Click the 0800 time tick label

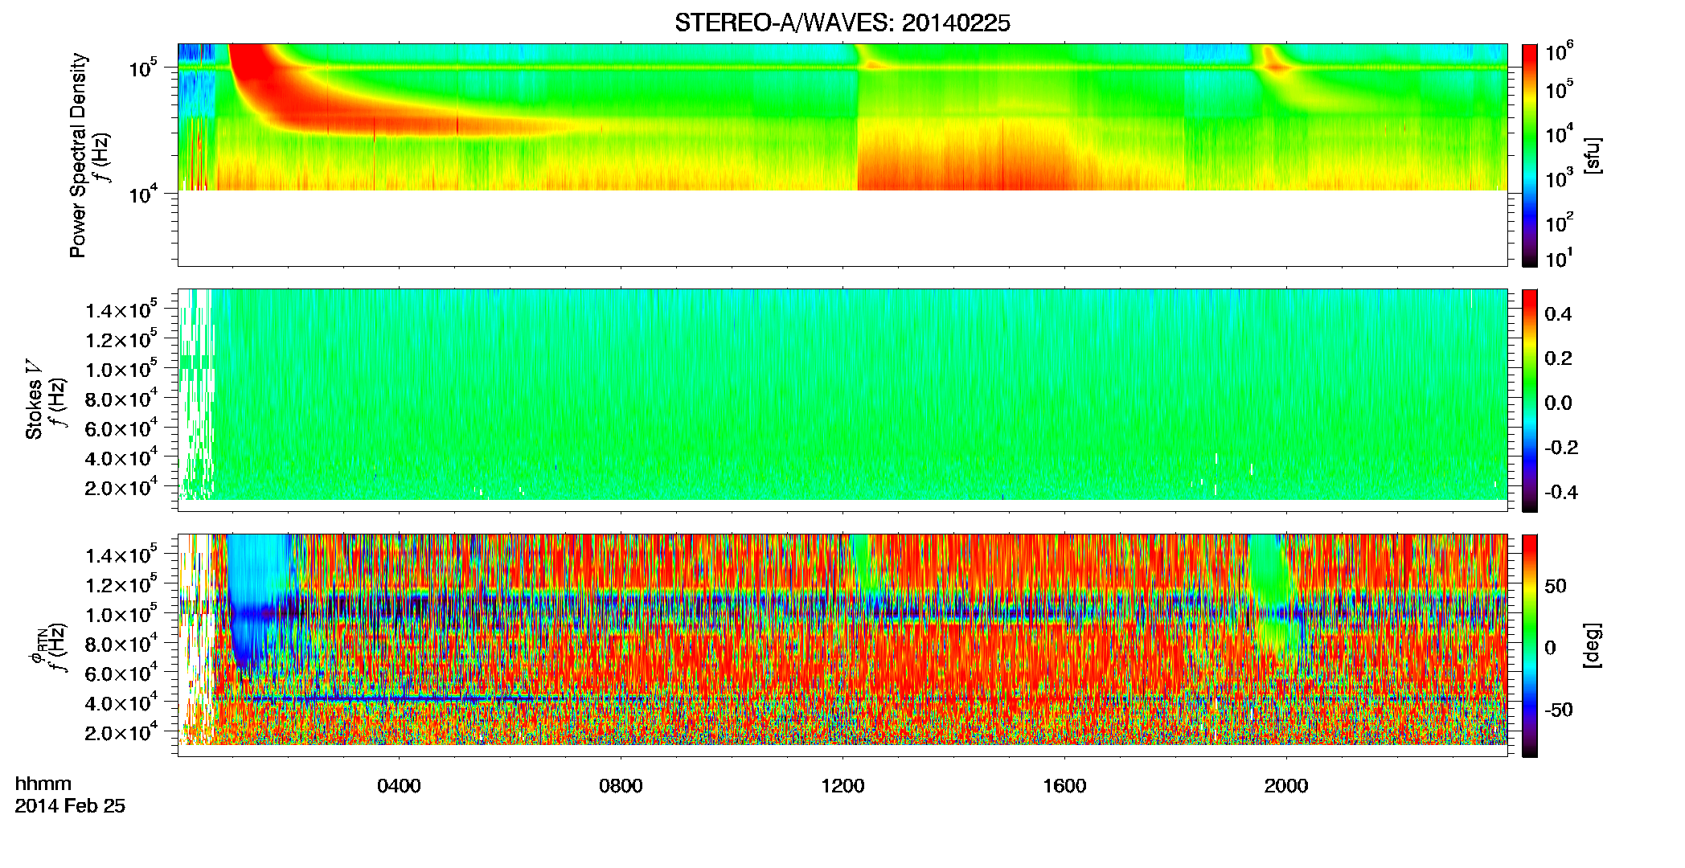click(621, 785)
